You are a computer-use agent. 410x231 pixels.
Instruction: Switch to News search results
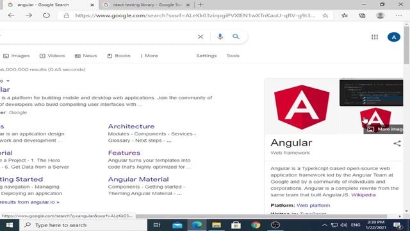(86, 56)
